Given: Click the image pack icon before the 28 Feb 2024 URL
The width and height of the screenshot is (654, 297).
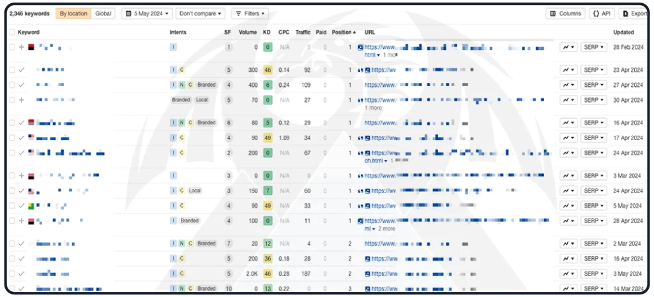Looking at the screenshot, I should tap(360, 47).
